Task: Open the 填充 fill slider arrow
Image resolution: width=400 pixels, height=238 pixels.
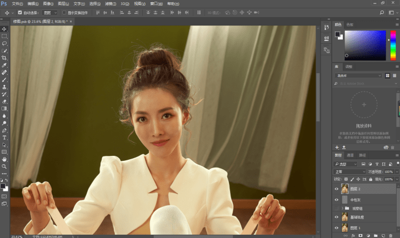Action: 397,179
